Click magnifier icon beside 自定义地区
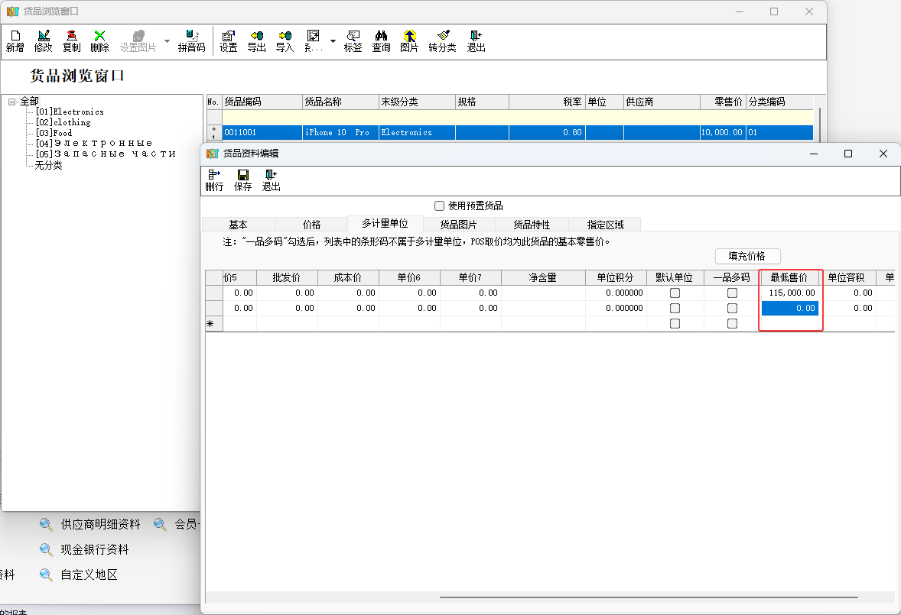 click(46, 575)
